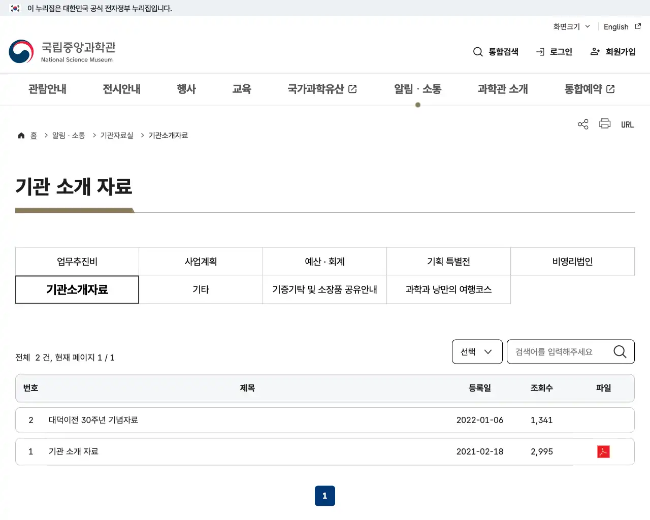Click the English language link
Screen dimensions: 650x520
point(616,26)
